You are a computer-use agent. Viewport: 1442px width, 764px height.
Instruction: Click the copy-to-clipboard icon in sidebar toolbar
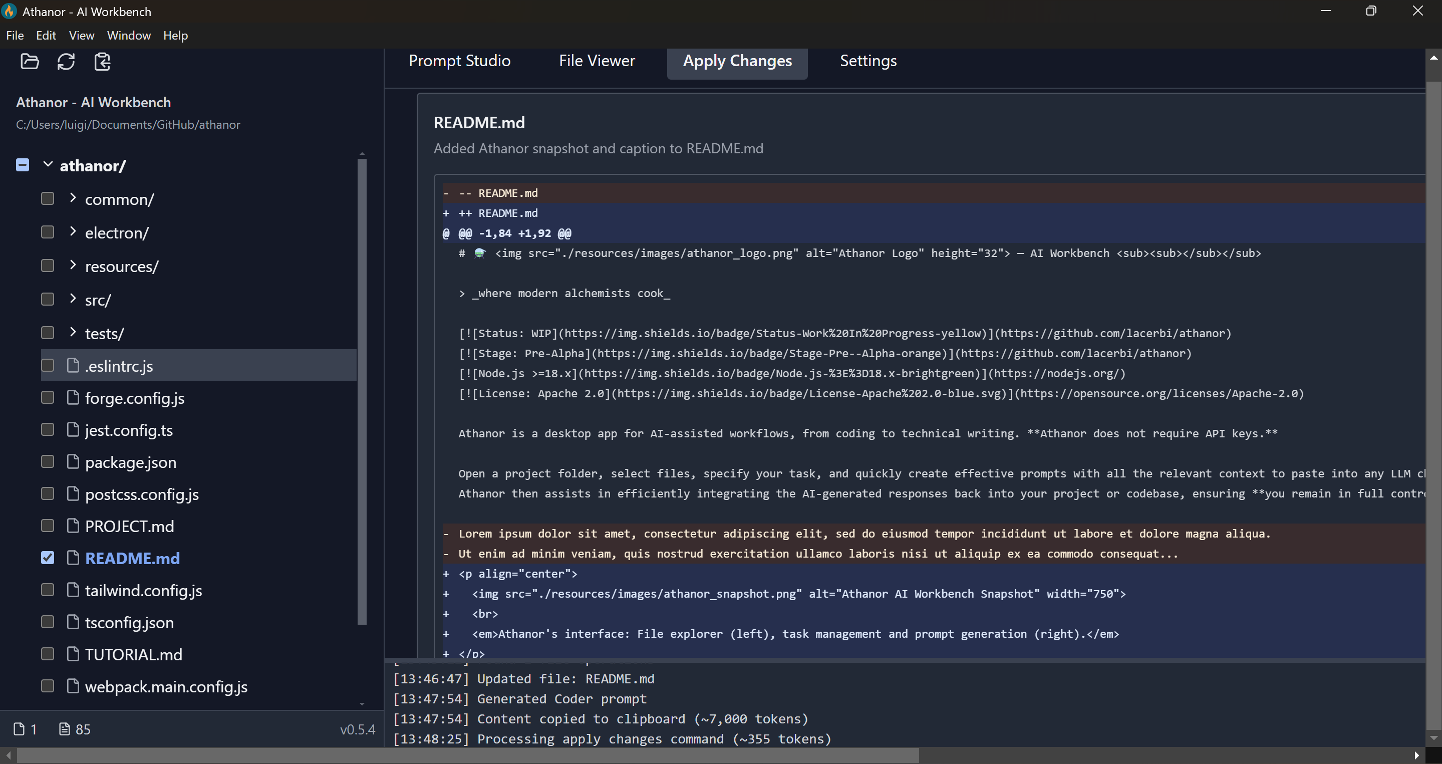103,62
